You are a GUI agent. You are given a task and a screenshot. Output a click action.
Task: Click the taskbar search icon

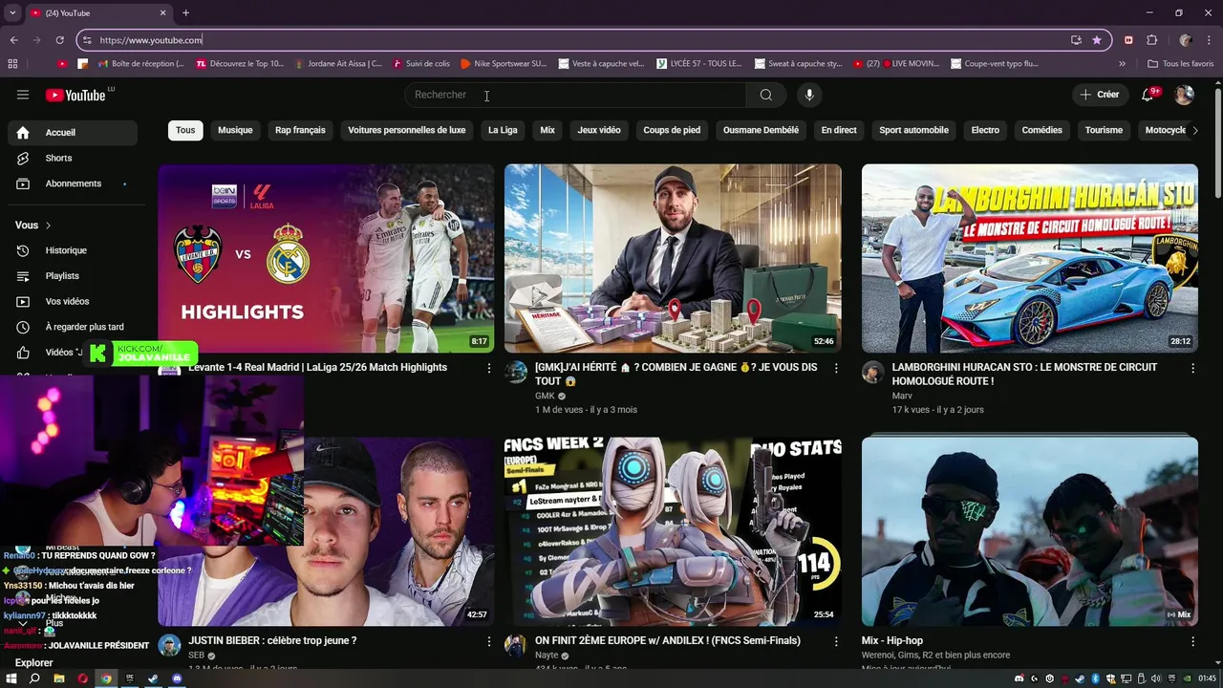pyautogui.click(x=34, y=678)
